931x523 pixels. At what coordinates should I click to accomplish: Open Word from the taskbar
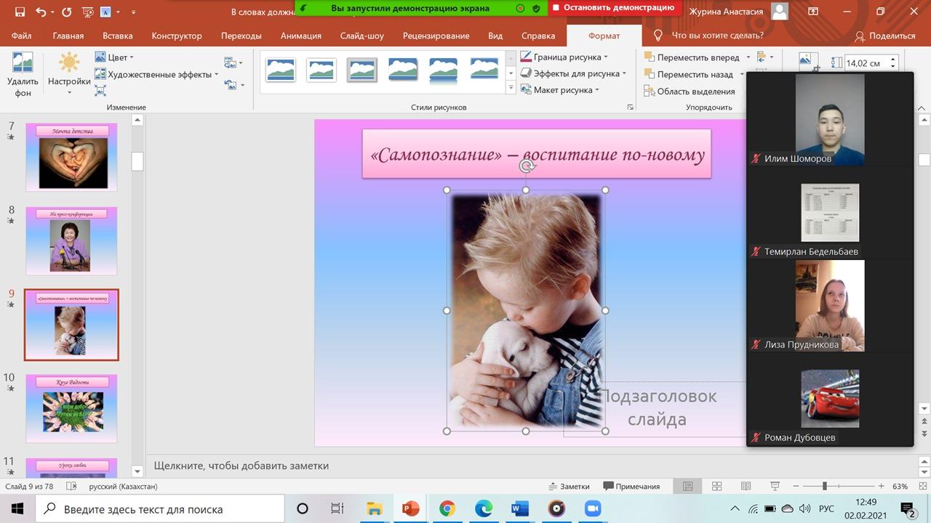point(519,508)
